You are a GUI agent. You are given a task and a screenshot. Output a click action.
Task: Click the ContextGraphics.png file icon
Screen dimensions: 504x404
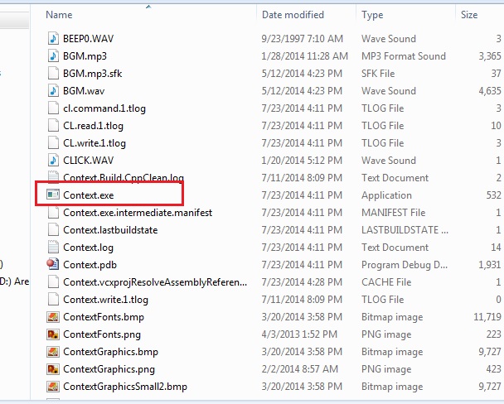tap(53, 369)
